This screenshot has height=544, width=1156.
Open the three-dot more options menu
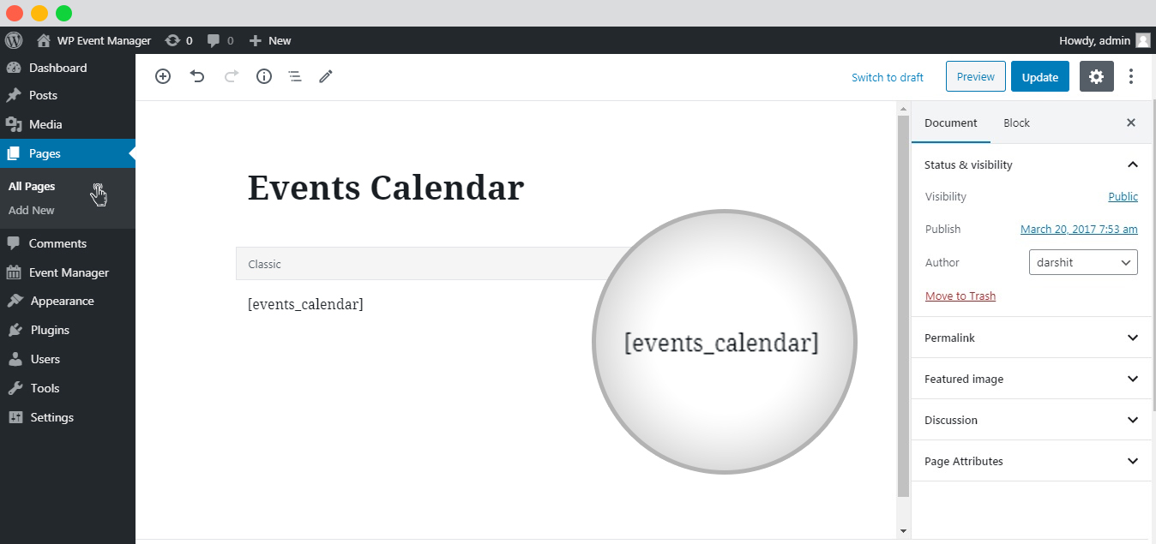(1131, 76)
